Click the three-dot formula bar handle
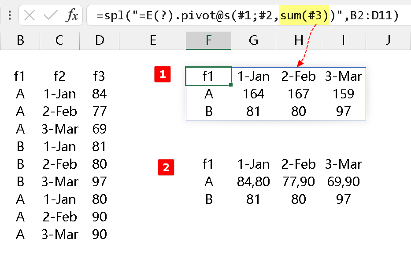Screen dimensions: 411x257 (10, 16)
